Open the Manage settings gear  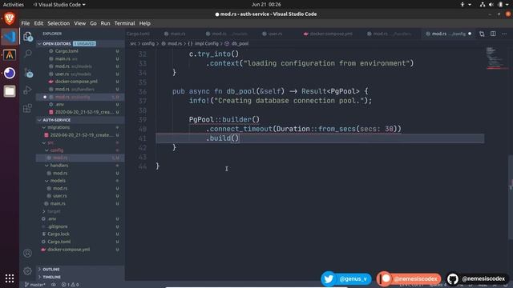tap(27, 270)
